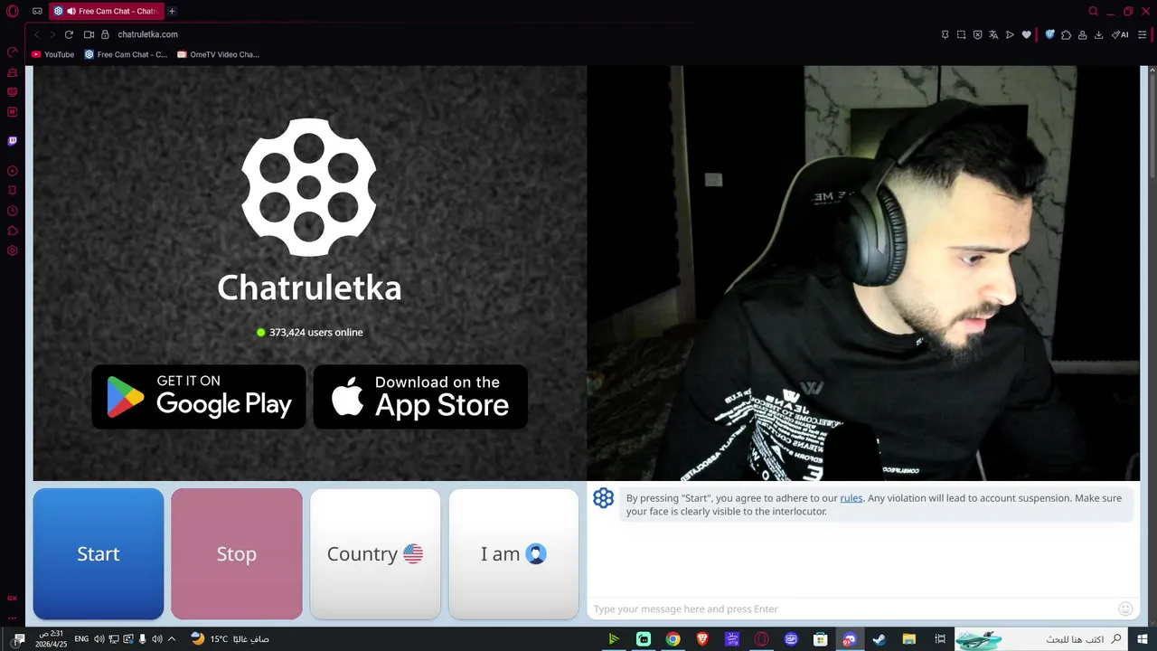Open Settings gear in the sidebar
This screenshot has height=651, width=1157.
coord(13,250)
